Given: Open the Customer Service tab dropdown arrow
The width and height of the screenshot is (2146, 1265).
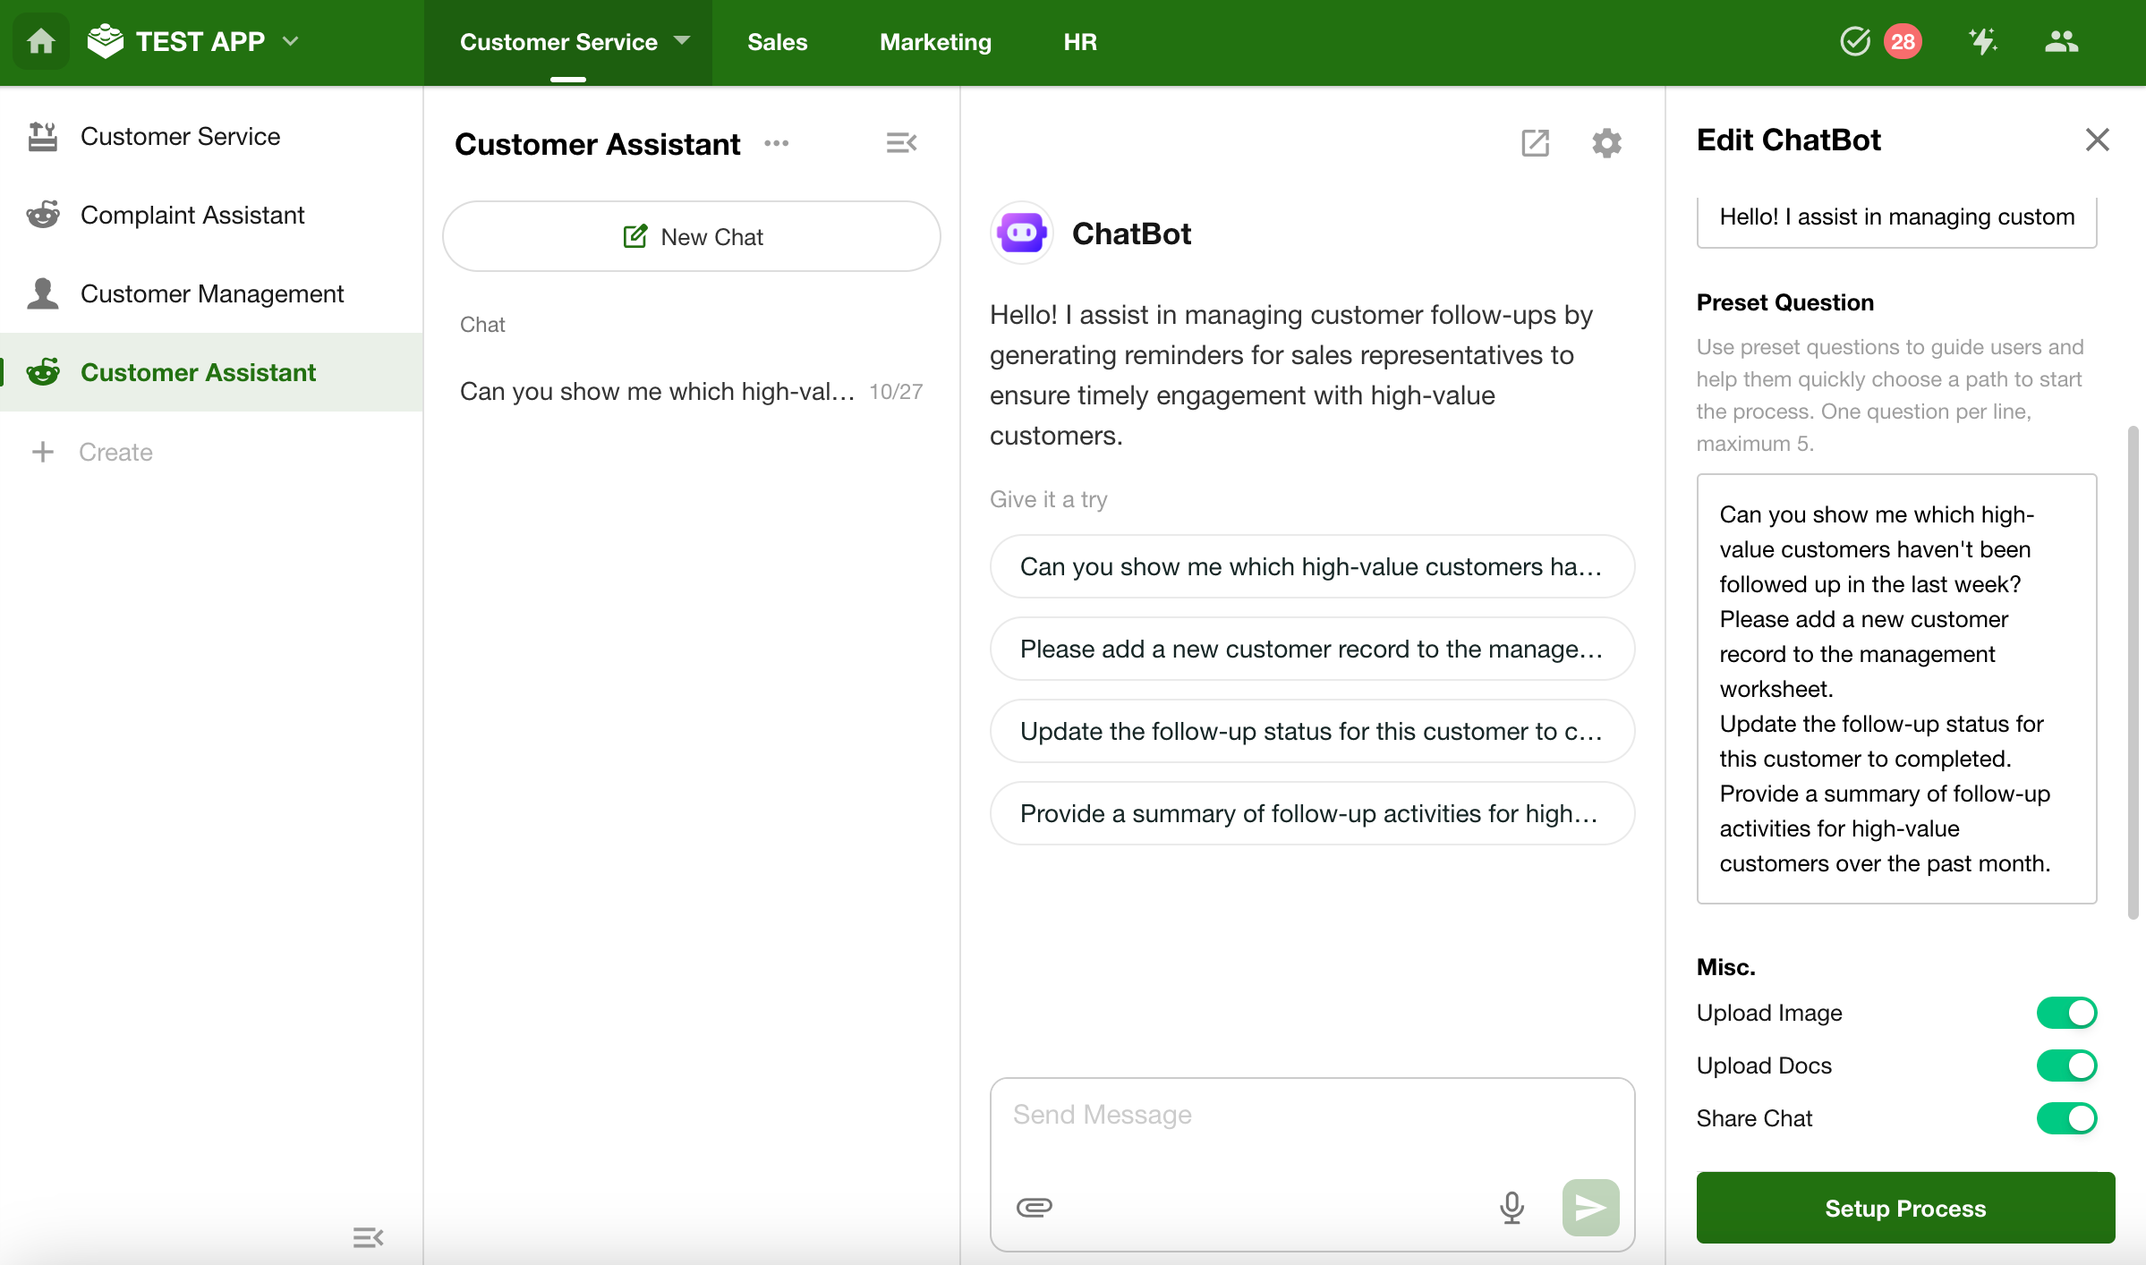Looking at the screenshot, I should click(x=682, y=41).
